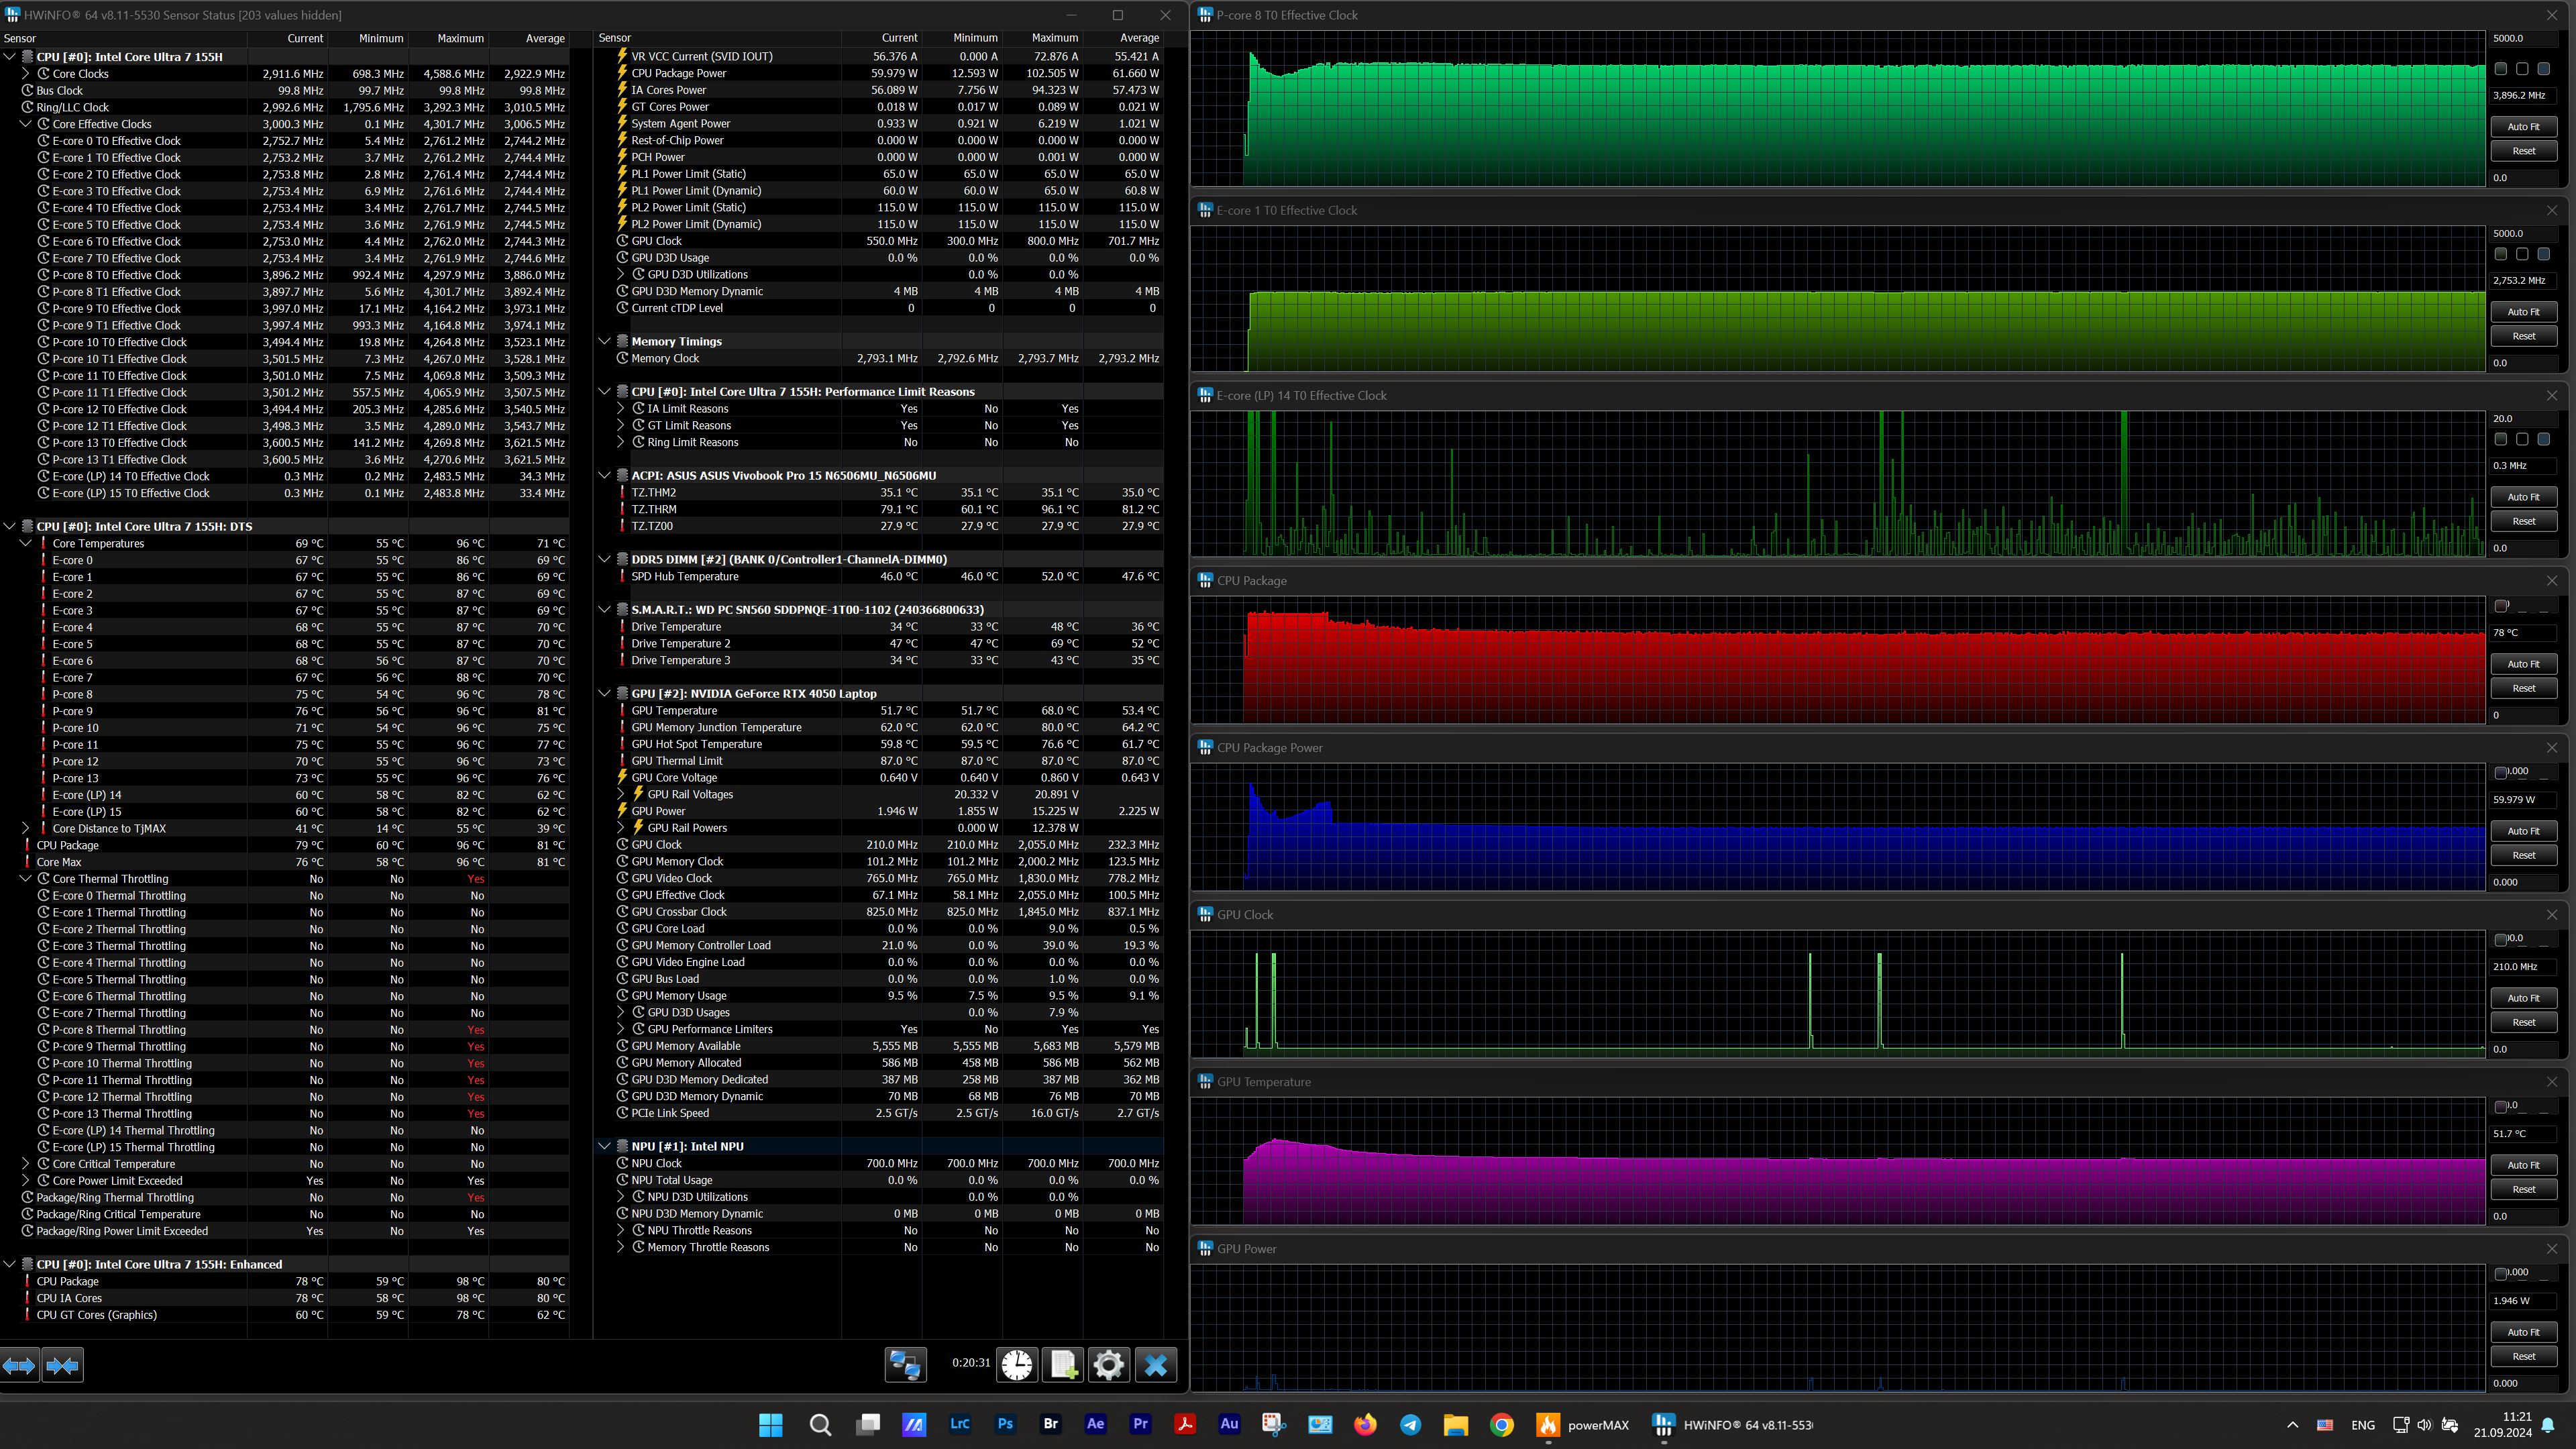This screenshot has height=1449, width=2576.
Task: Click the blue-gray swatch on E-core LP 14 graph
Action: tap(2544, 439)
